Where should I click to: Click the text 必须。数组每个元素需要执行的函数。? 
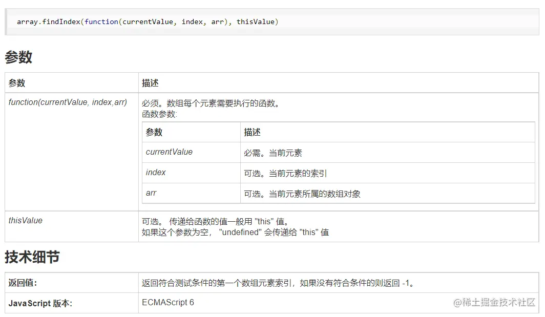pyautogui.click(x=211, y=103)
